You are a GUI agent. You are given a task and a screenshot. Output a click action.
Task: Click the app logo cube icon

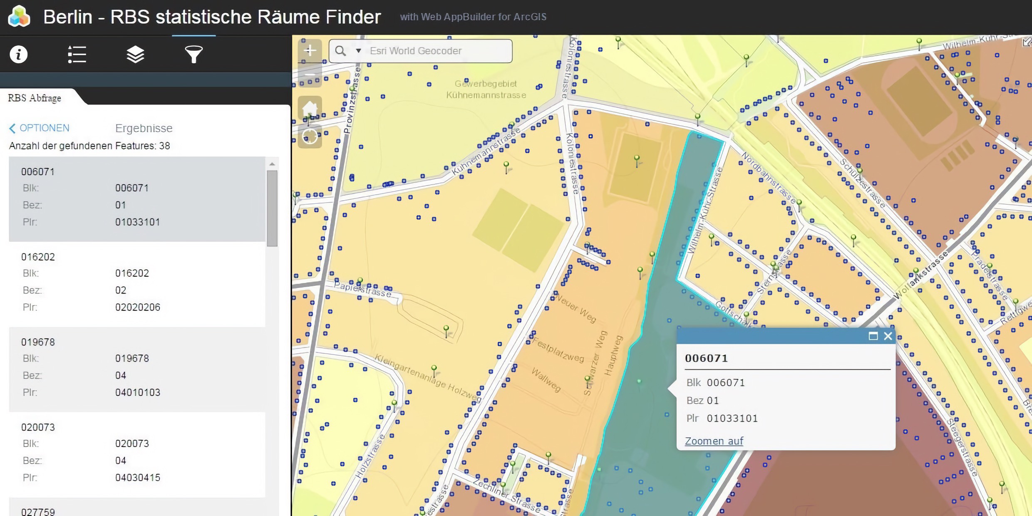[18, 17]
